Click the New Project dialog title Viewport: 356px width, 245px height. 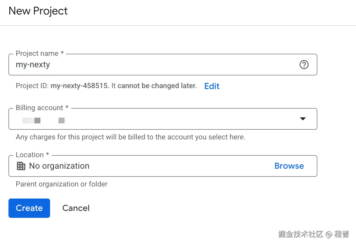click(38, 11)
